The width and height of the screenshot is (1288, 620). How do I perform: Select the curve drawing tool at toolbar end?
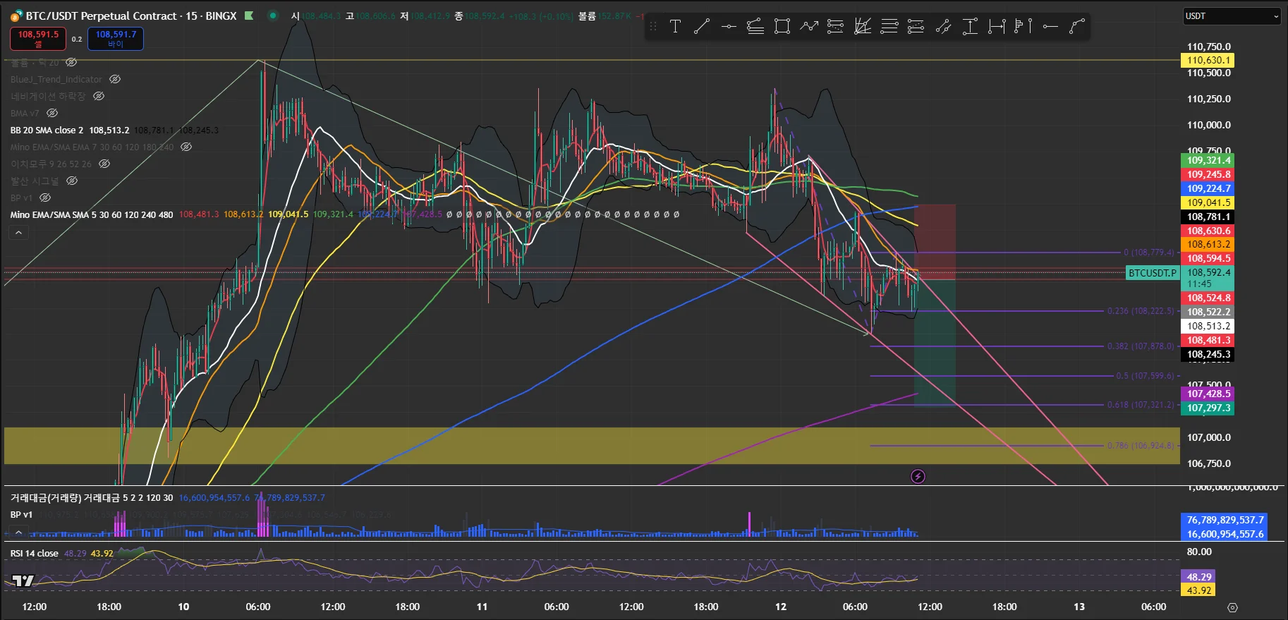pyautogui.click(x=1076, y=27)
